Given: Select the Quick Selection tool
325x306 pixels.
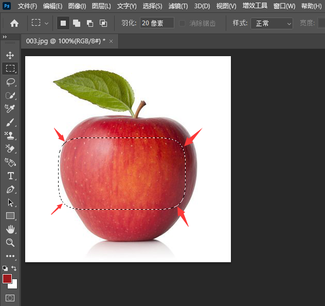Looking at the screenshot, I should (x=10, y=95).
